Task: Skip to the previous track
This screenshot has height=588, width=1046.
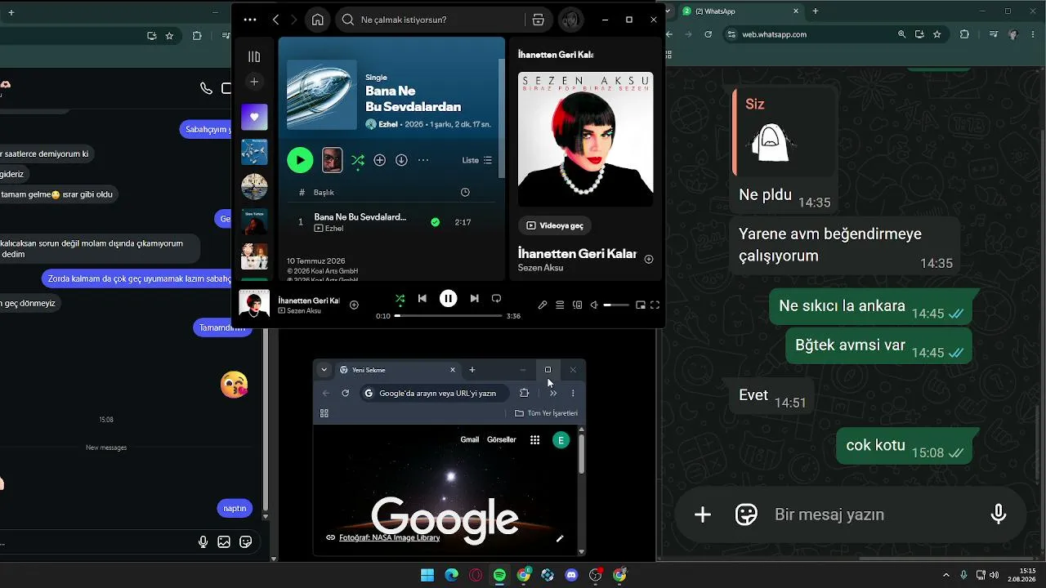Action: (x=422, y=299)
